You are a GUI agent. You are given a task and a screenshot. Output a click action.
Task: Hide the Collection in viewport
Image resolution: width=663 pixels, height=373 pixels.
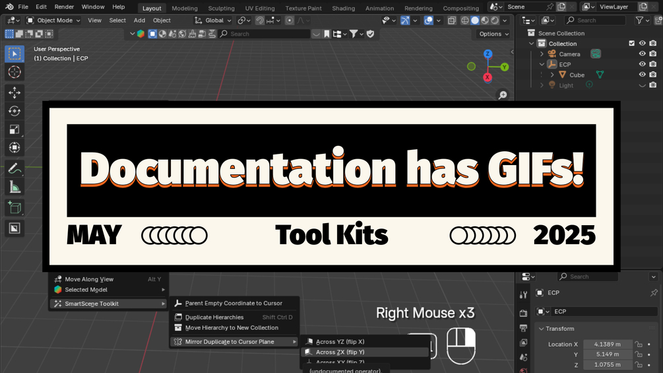(x=643, y=43)
